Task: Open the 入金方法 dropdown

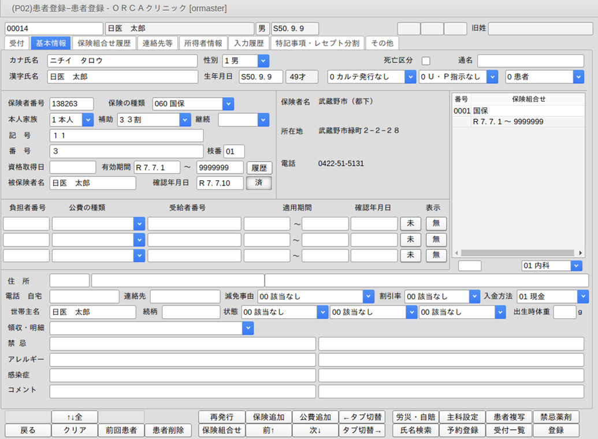Action: pyautogui.click(x=582, y=296)
